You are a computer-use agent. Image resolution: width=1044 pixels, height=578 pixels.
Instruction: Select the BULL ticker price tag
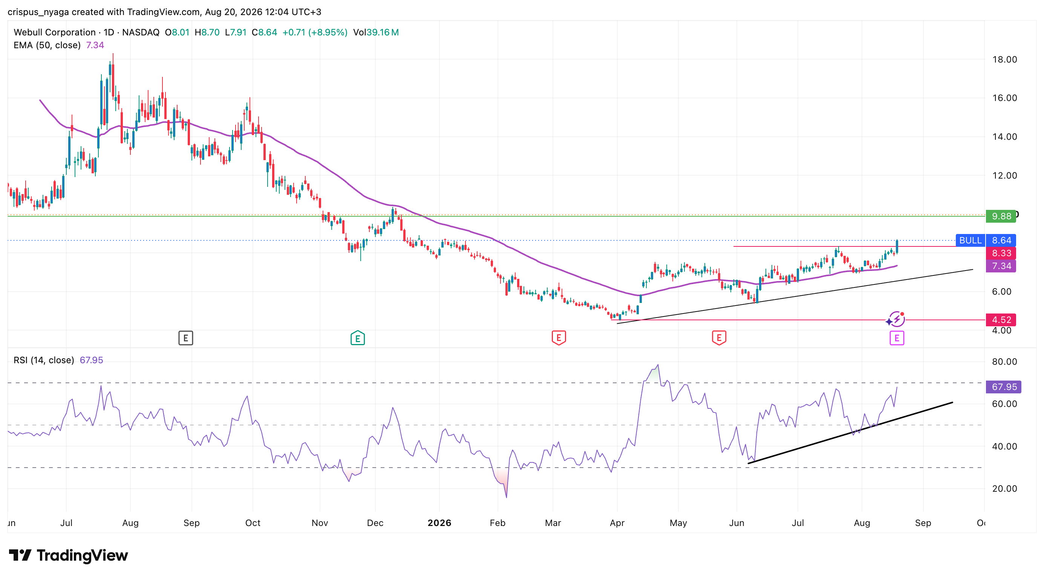coord(970,240)
